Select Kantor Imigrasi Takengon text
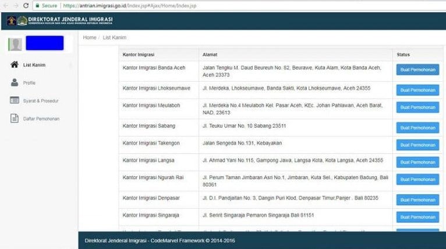Image resolution: width=446 pixels, height=249 pixels. [151, 143]
